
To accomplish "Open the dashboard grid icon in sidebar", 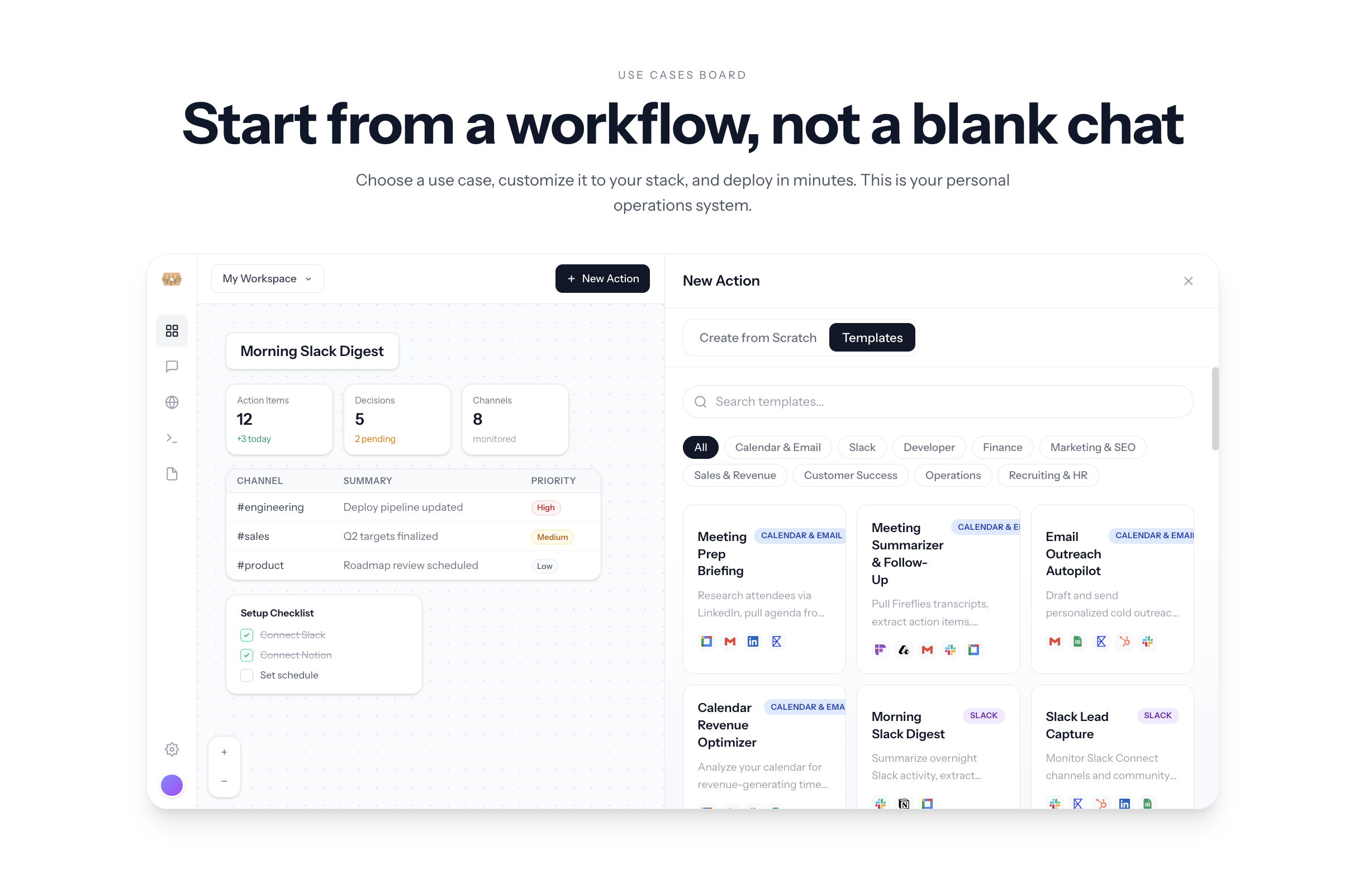I will pos(172,330).
